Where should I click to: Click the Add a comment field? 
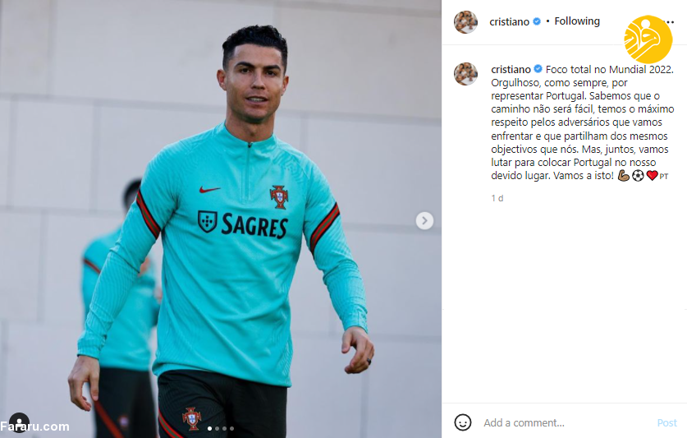click(566, 422)
